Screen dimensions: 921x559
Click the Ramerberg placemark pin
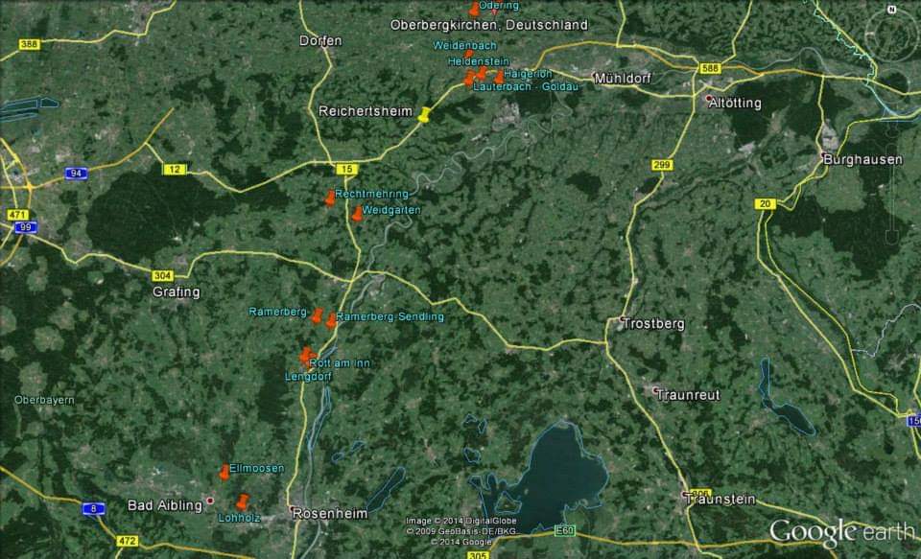[x=317, y=315]
